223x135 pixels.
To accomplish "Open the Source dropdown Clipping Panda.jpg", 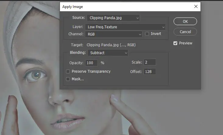I will [113, 18].
